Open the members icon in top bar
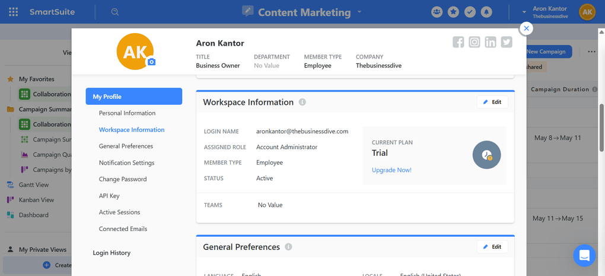 (437, 12)
